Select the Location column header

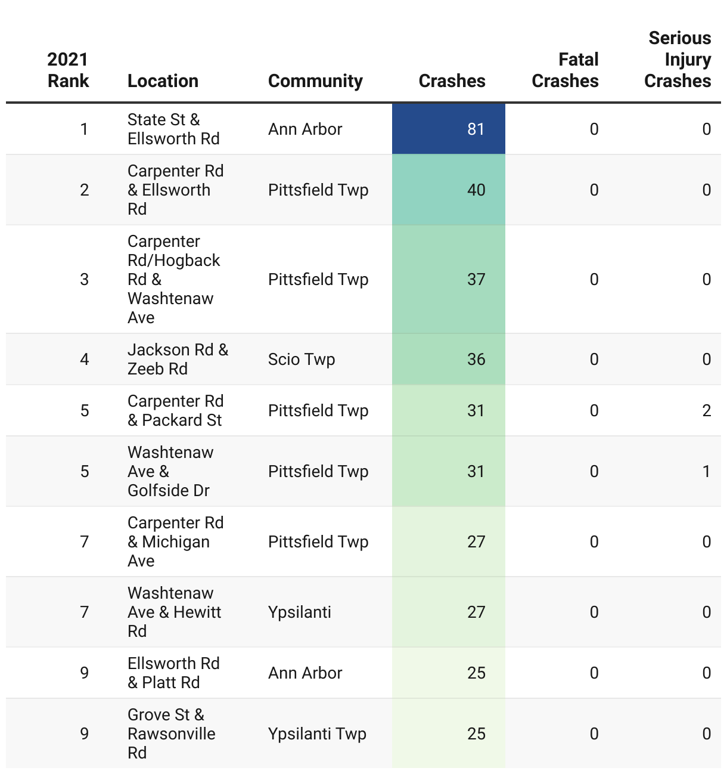point(163,81)
